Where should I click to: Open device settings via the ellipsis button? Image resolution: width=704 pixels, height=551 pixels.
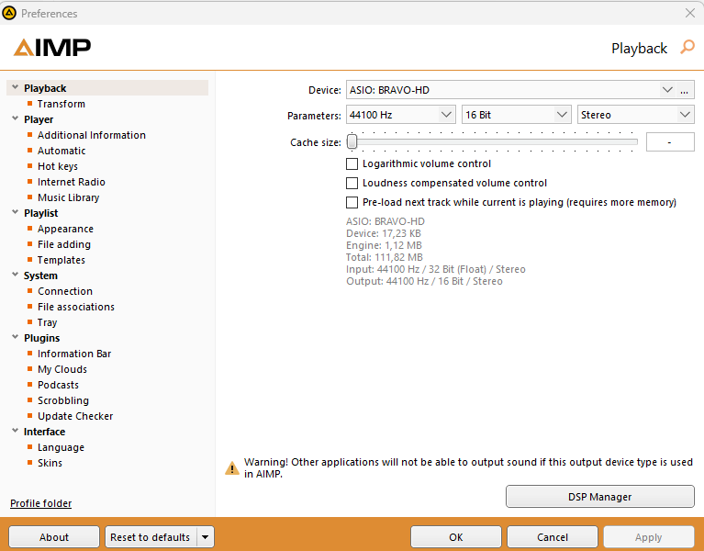click(684, 90)
